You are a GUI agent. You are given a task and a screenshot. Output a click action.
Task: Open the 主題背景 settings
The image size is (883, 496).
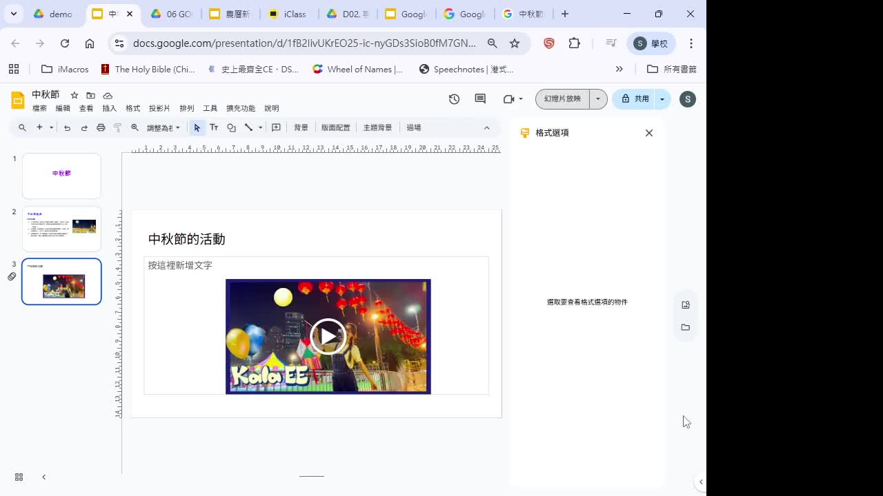point(379,127)
